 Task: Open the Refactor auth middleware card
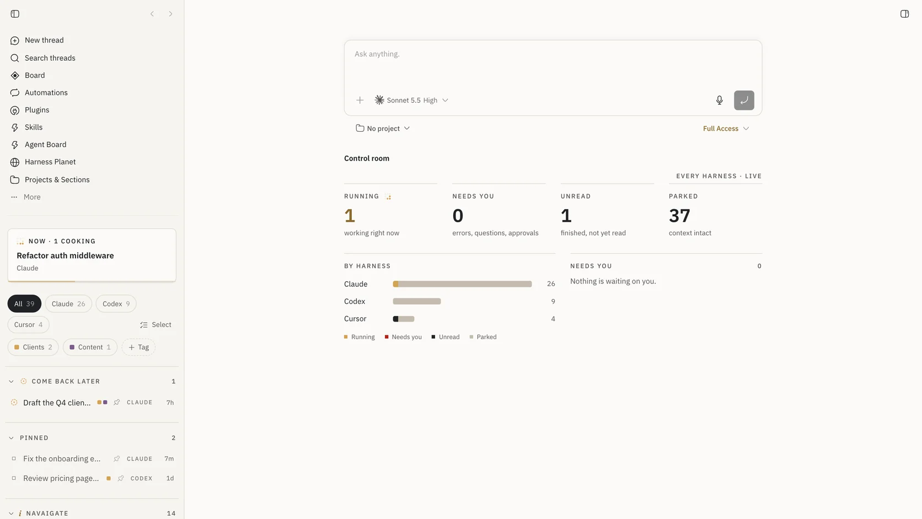92,255
